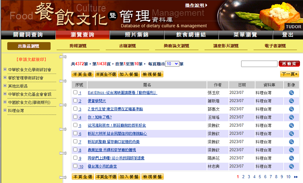The width and height of the screenshot is (303, 183).
Task: View image for row 9 陽美花
Action: [x=291, y=158]
